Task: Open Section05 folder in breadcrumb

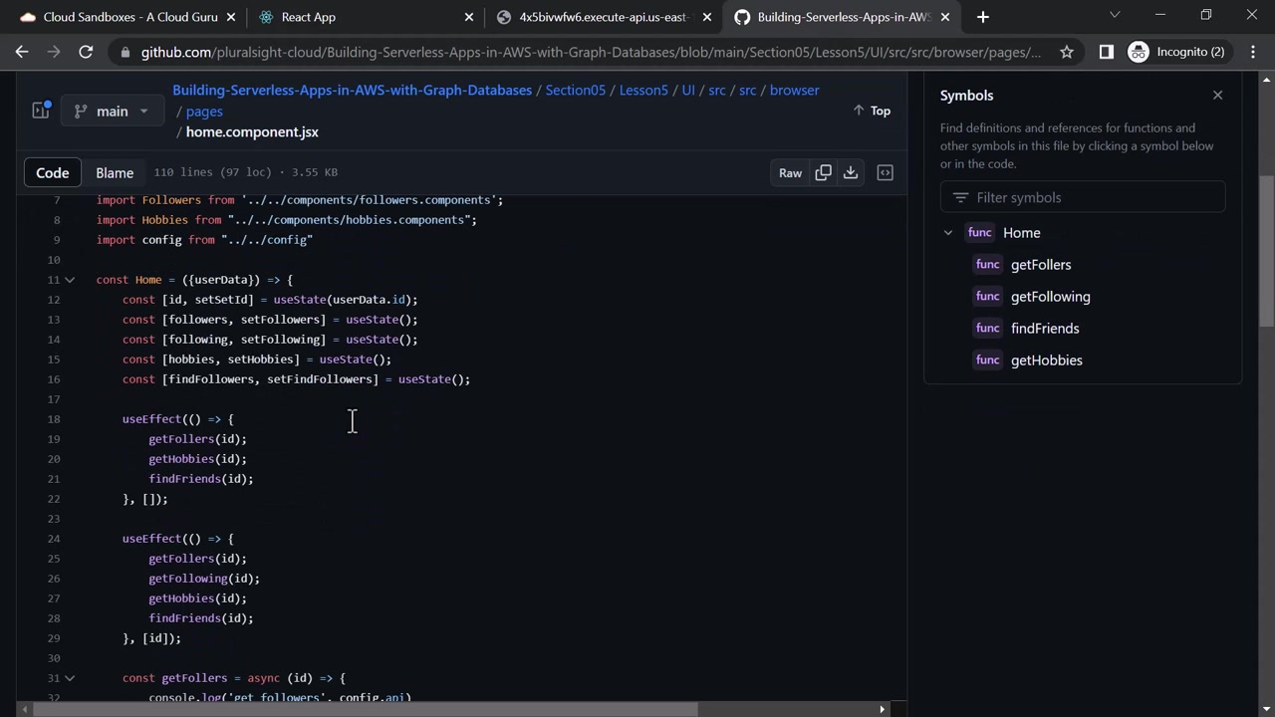Action: (x=576, y=90)
